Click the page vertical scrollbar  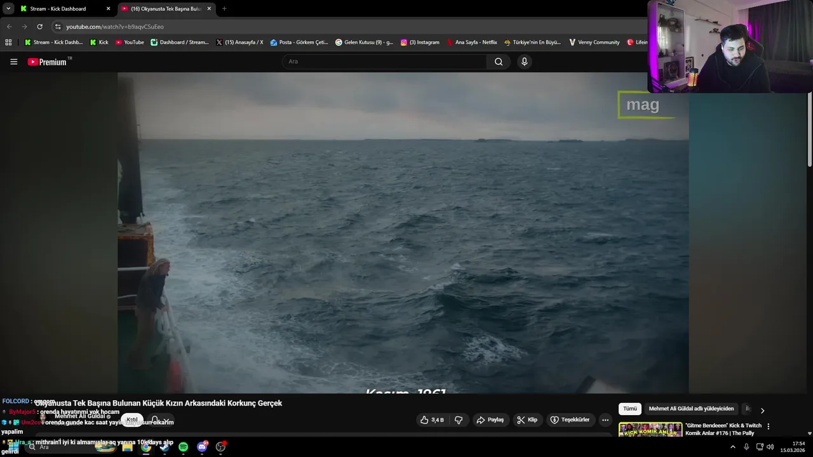(x=810, y=129)
